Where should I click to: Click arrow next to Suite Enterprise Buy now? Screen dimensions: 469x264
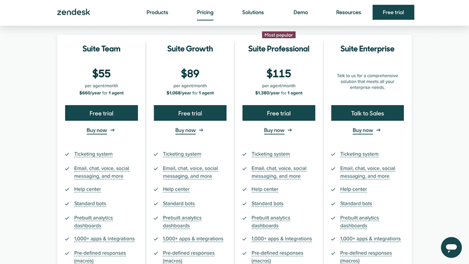tap(378, 130)
